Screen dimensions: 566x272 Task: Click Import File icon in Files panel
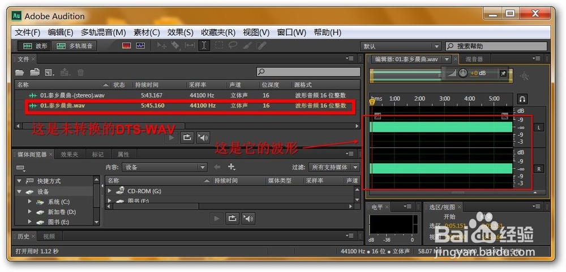pos(35,72)
